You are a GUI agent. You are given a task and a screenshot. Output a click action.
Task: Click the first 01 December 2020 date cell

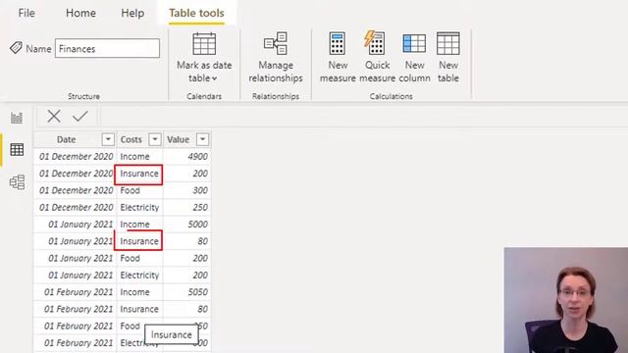coord(76,157)
